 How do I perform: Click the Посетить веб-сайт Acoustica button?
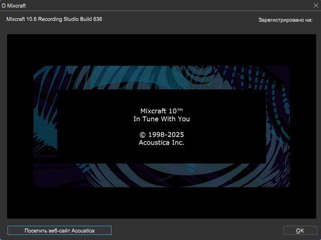pos(59,230)
